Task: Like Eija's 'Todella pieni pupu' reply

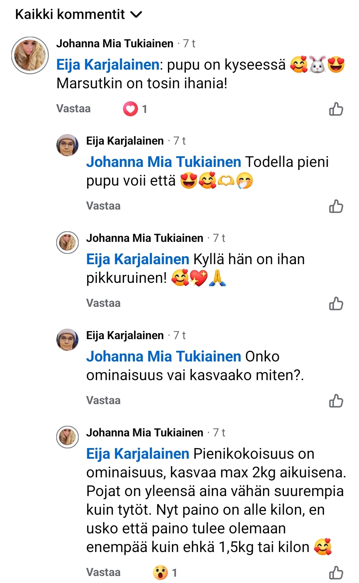Action: [x=336, y=206]
